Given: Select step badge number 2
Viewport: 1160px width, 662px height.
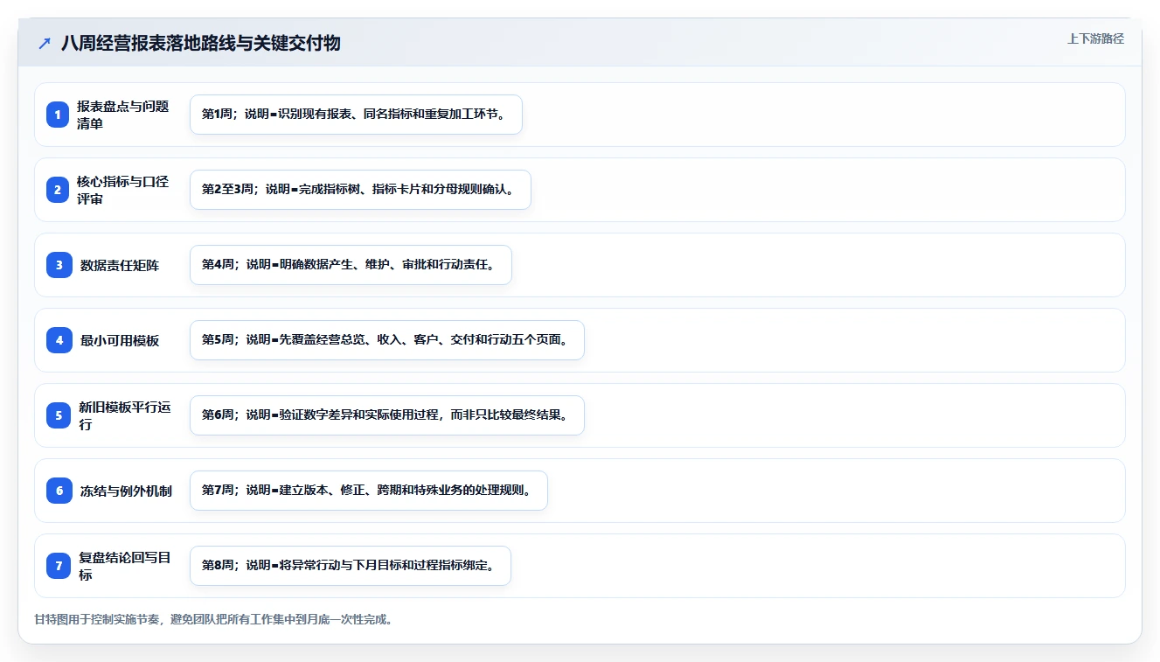Looking at the screenshot, I should coord(58,190).
